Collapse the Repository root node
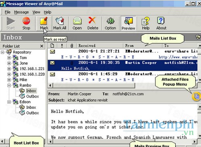This screenshot has width=201, height=147. [x=2, y=52]
